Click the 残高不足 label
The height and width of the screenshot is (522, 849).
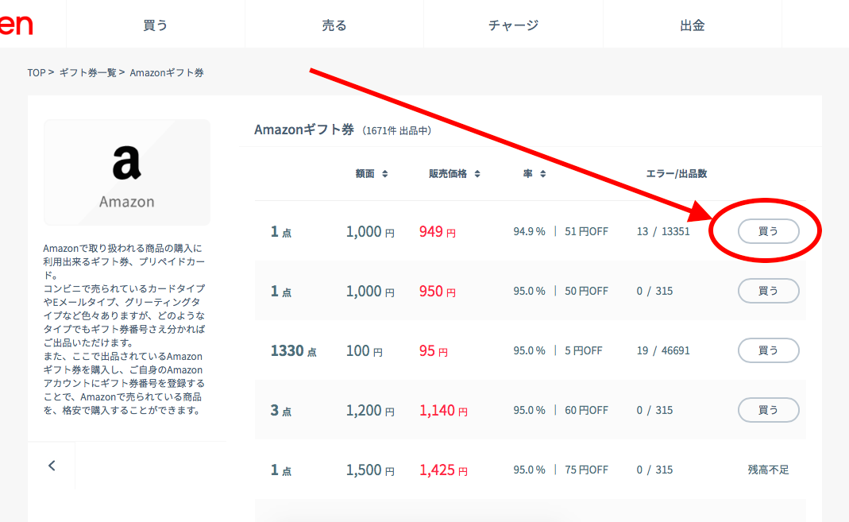pyautogui.click(x=768, y=470)
